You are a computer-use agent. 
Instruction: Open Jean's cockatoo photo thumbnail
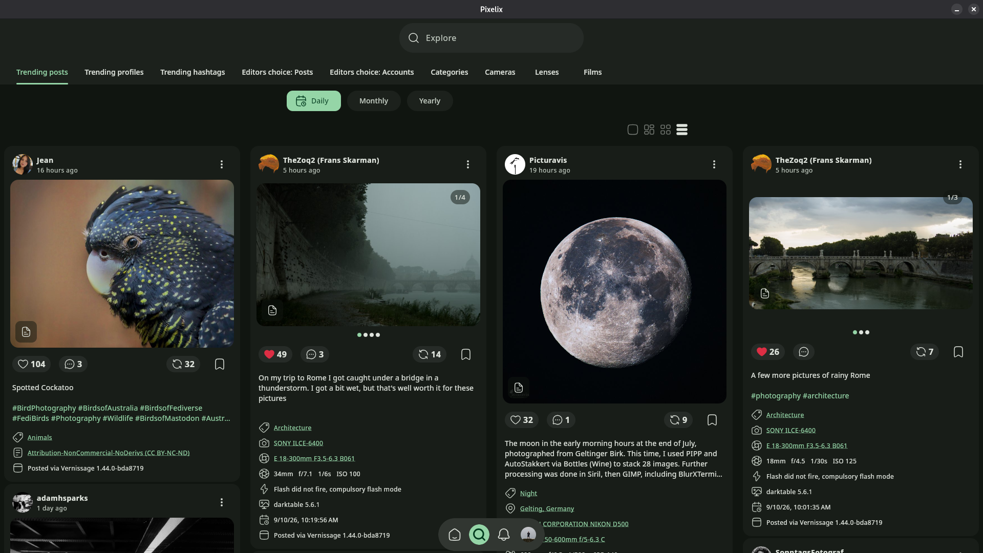122,264
